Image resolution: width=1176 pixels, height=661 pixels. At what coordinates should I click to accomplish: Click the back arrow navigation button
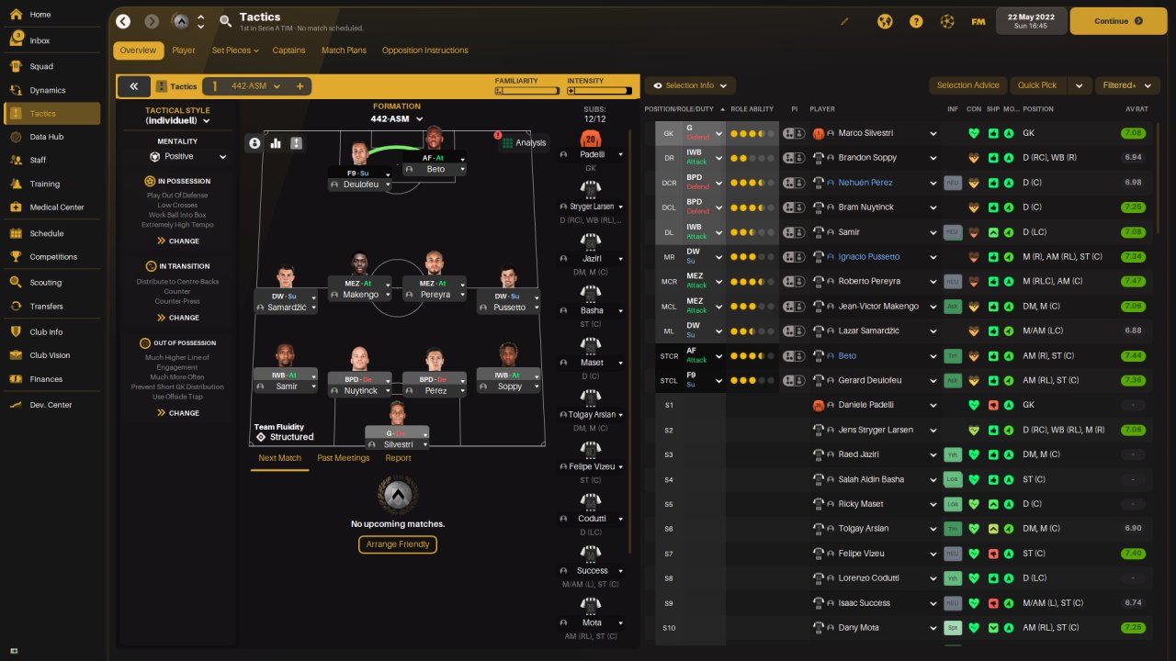click(123, 21)
